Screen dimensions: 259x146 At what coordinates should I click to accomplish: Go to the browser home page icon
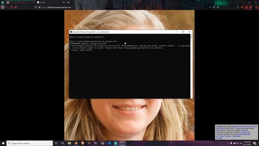[16, 7]
